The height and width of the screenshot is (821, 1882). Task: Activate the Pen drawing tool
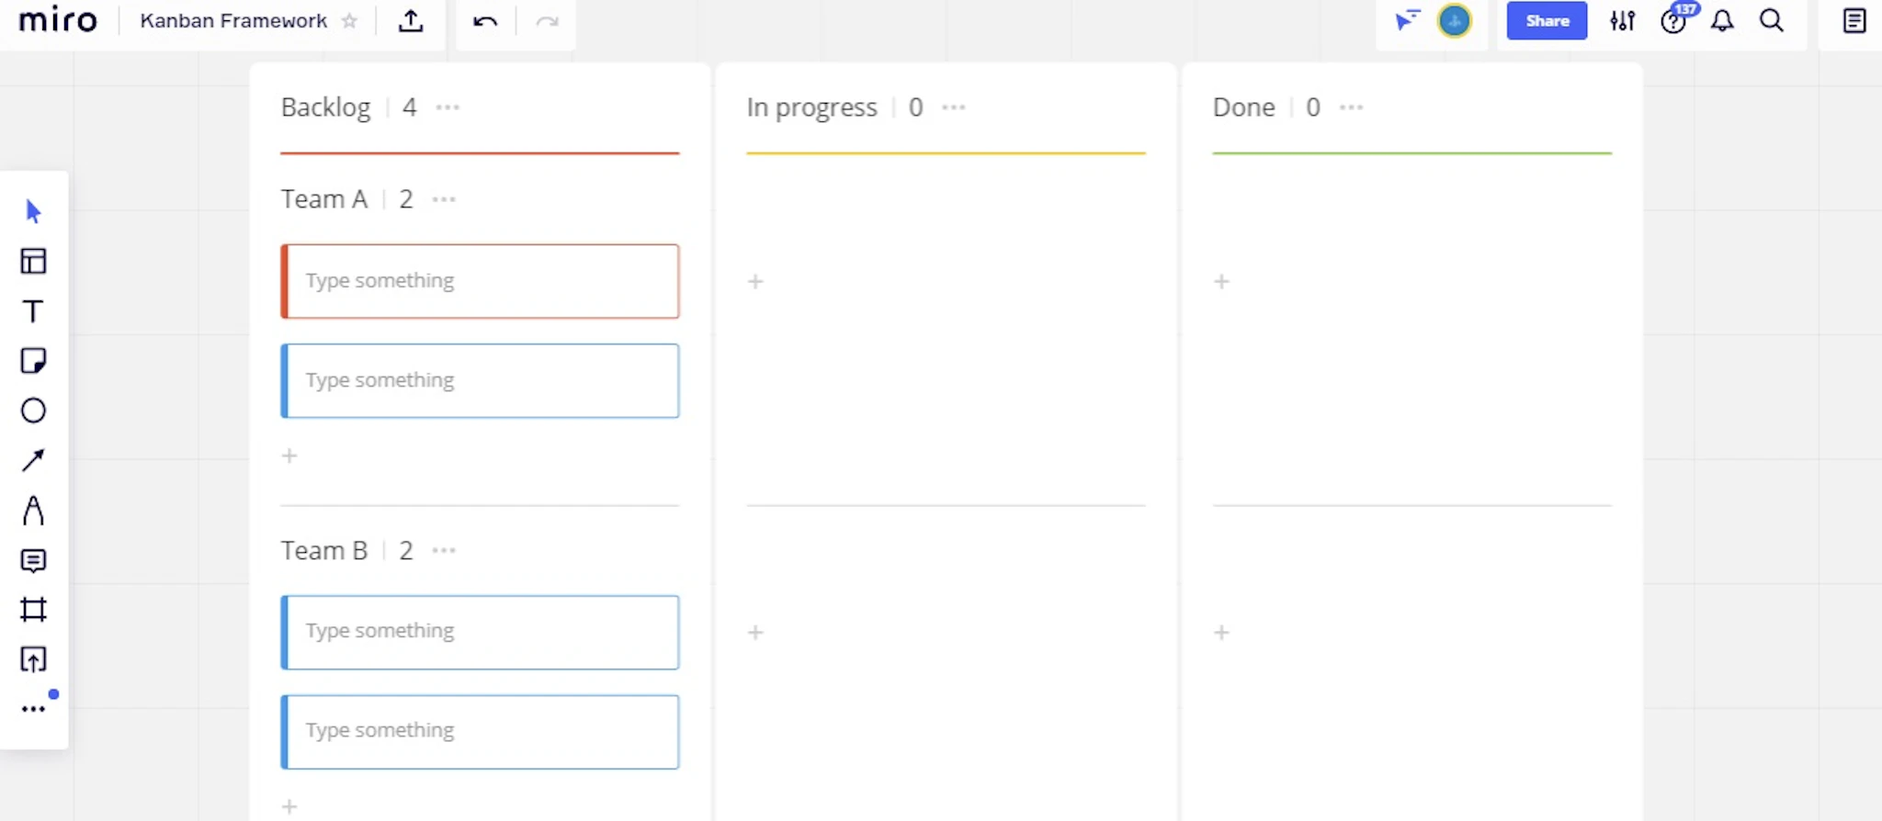tap(33, 510)
